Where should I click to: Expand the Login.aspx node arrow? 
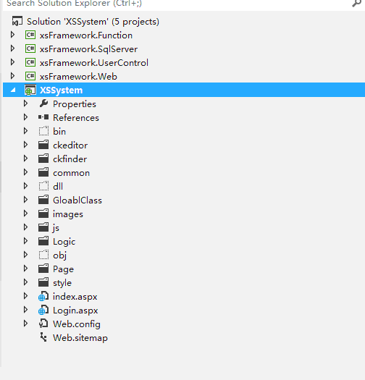(x=25, y=310)
